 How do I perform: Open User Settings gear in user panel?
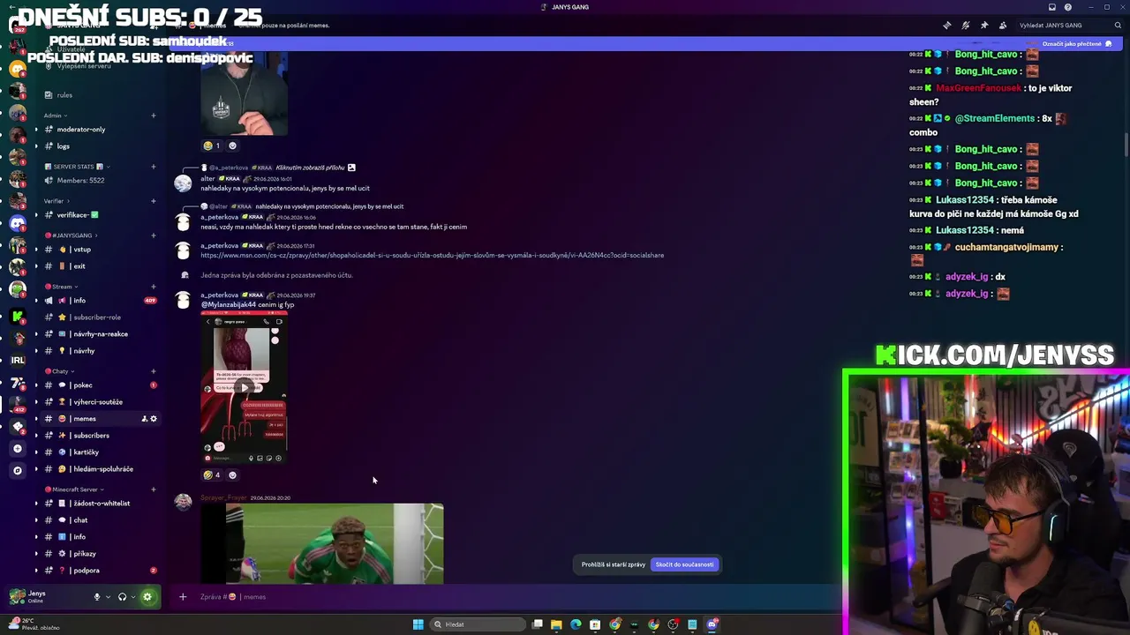[x=147, y=597]
